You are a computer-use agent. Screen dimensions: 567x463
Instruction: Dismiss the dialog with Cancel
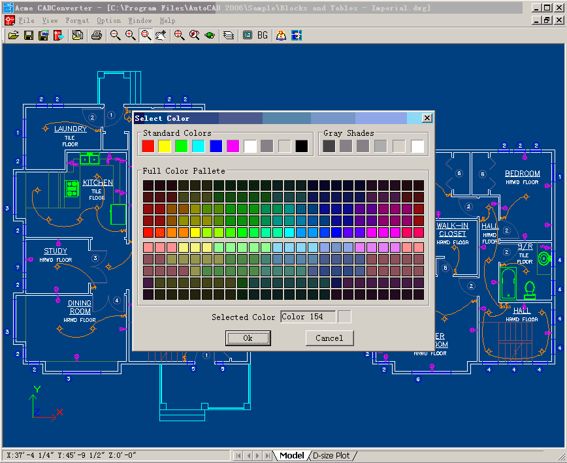pos(329,338)
